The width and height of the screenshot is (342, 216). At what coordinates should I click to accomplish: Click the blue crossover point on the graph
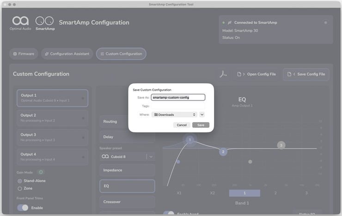pos(178,162)
